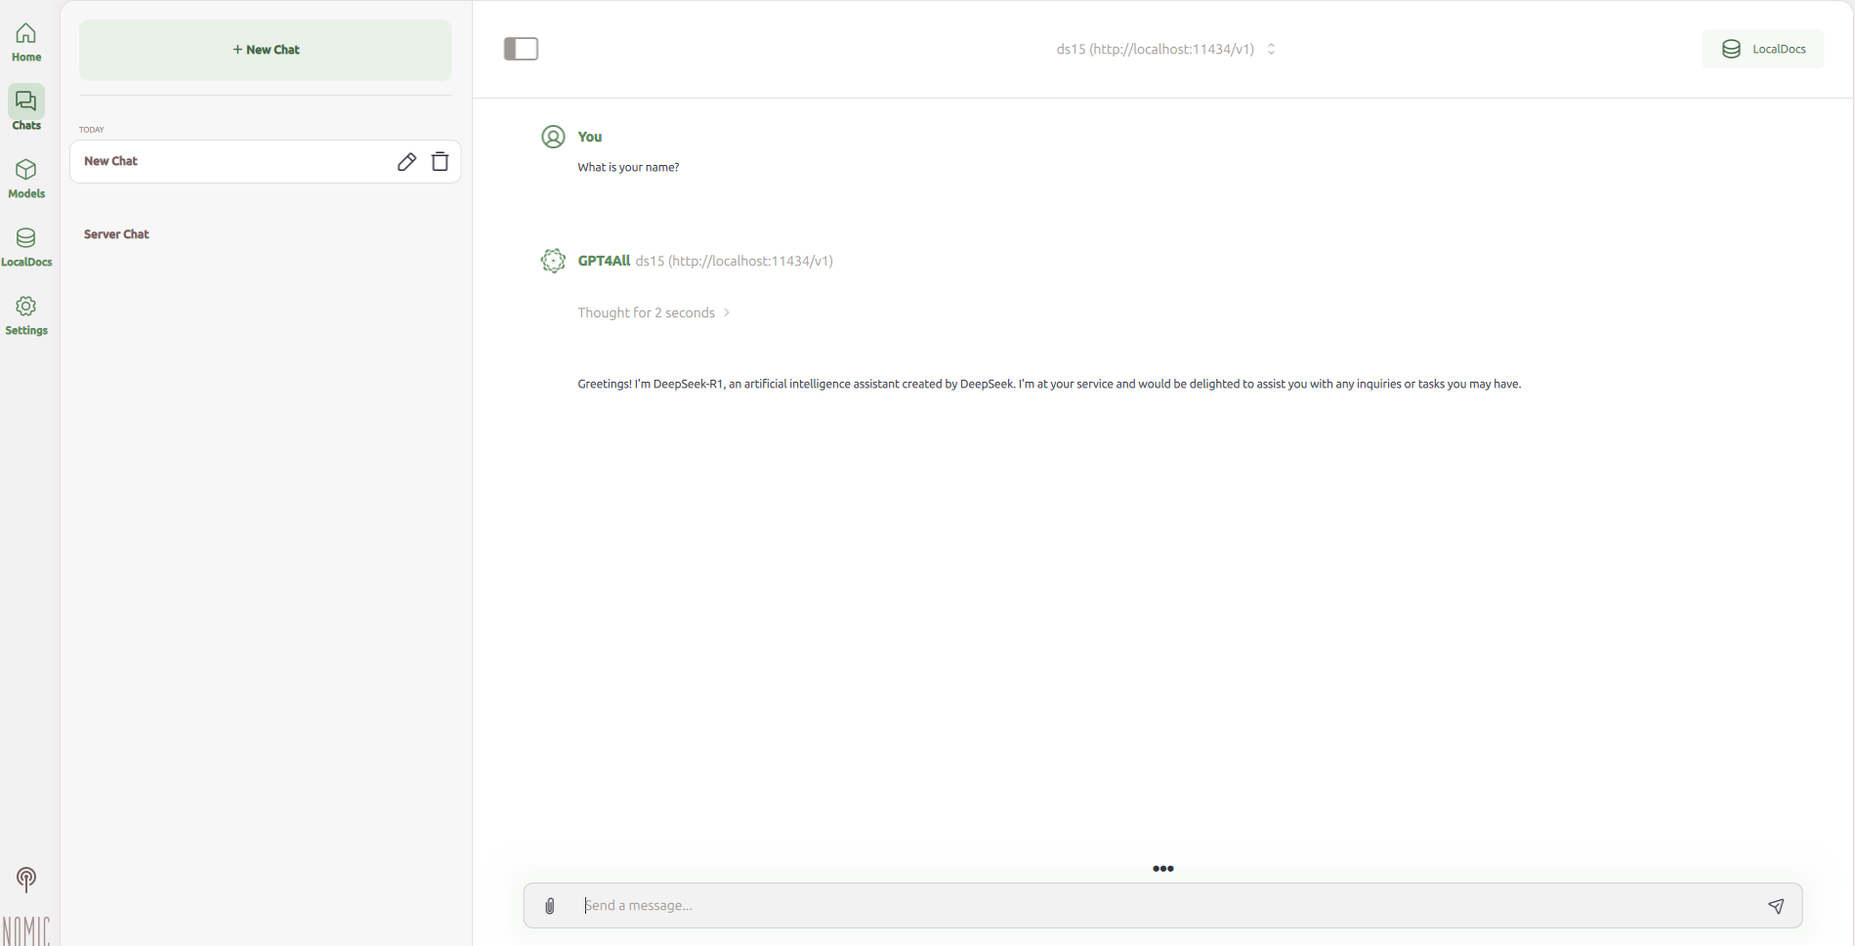
Task: Open the LocalDocs button at top right
Action: tap(1763, 49)
